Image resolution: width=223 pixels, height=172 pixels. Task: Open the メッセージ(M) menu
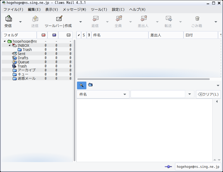(75, 10)
